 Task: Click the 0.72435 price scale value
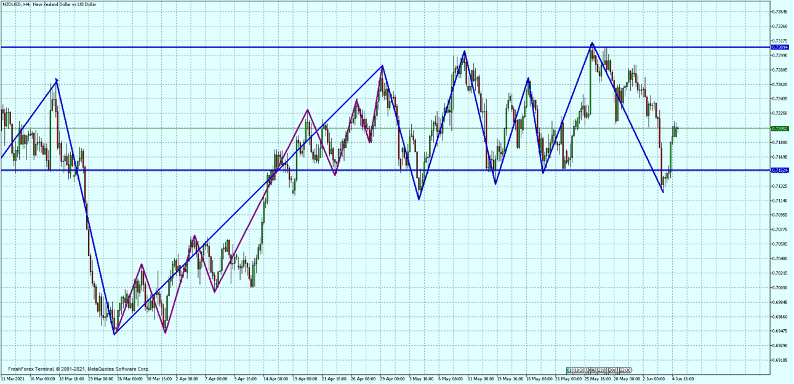click(x=780, y=98)
